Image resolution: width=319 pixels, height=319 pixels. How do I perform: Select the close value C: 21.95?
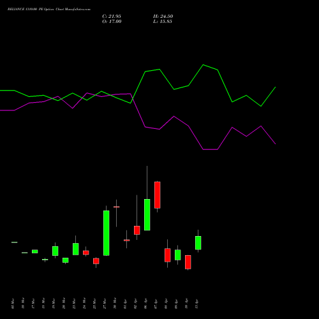click(112, 17)
